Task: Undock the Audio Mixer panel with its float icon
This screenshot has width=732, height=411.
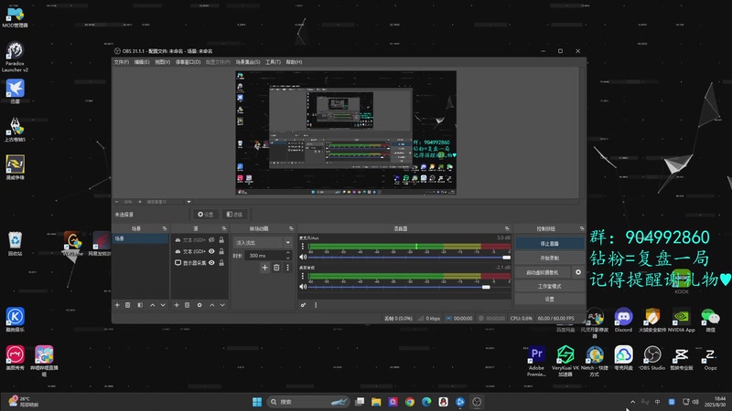Action: [x=507, y=228]
